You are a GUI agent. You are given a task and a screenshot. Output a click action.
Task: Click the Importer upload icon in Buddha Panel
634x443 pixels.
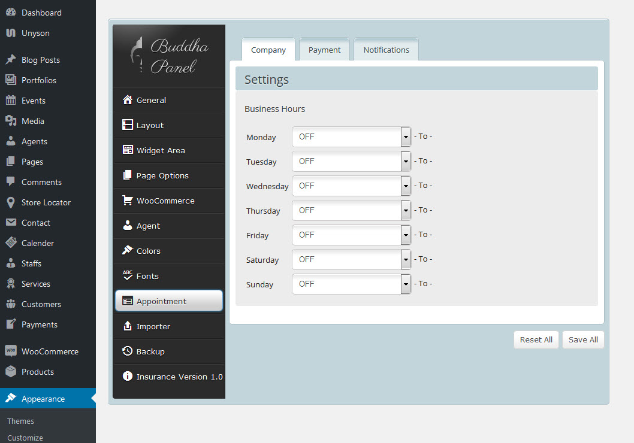coord(128,326)
